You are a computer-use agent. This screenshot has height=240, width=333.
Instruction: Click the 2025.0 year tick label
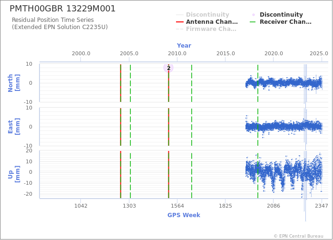click(x=319, y=53)
